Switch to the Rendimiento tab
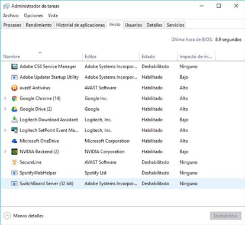This screenshot has height=225, width=245. click(x=38, y=25)
